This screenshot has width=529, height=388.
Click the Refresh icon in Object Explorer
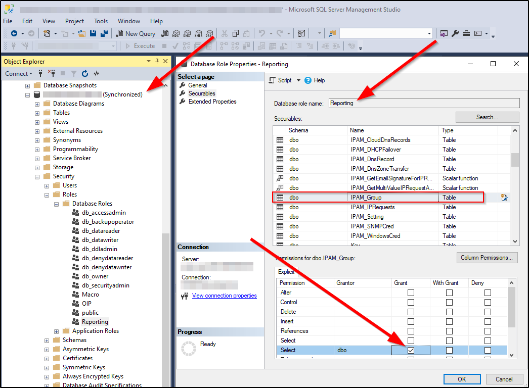tap(85, 73)
